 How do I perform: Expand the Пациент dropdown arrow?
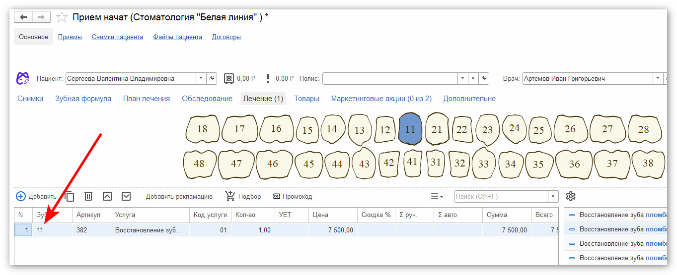tap(201, 78)
